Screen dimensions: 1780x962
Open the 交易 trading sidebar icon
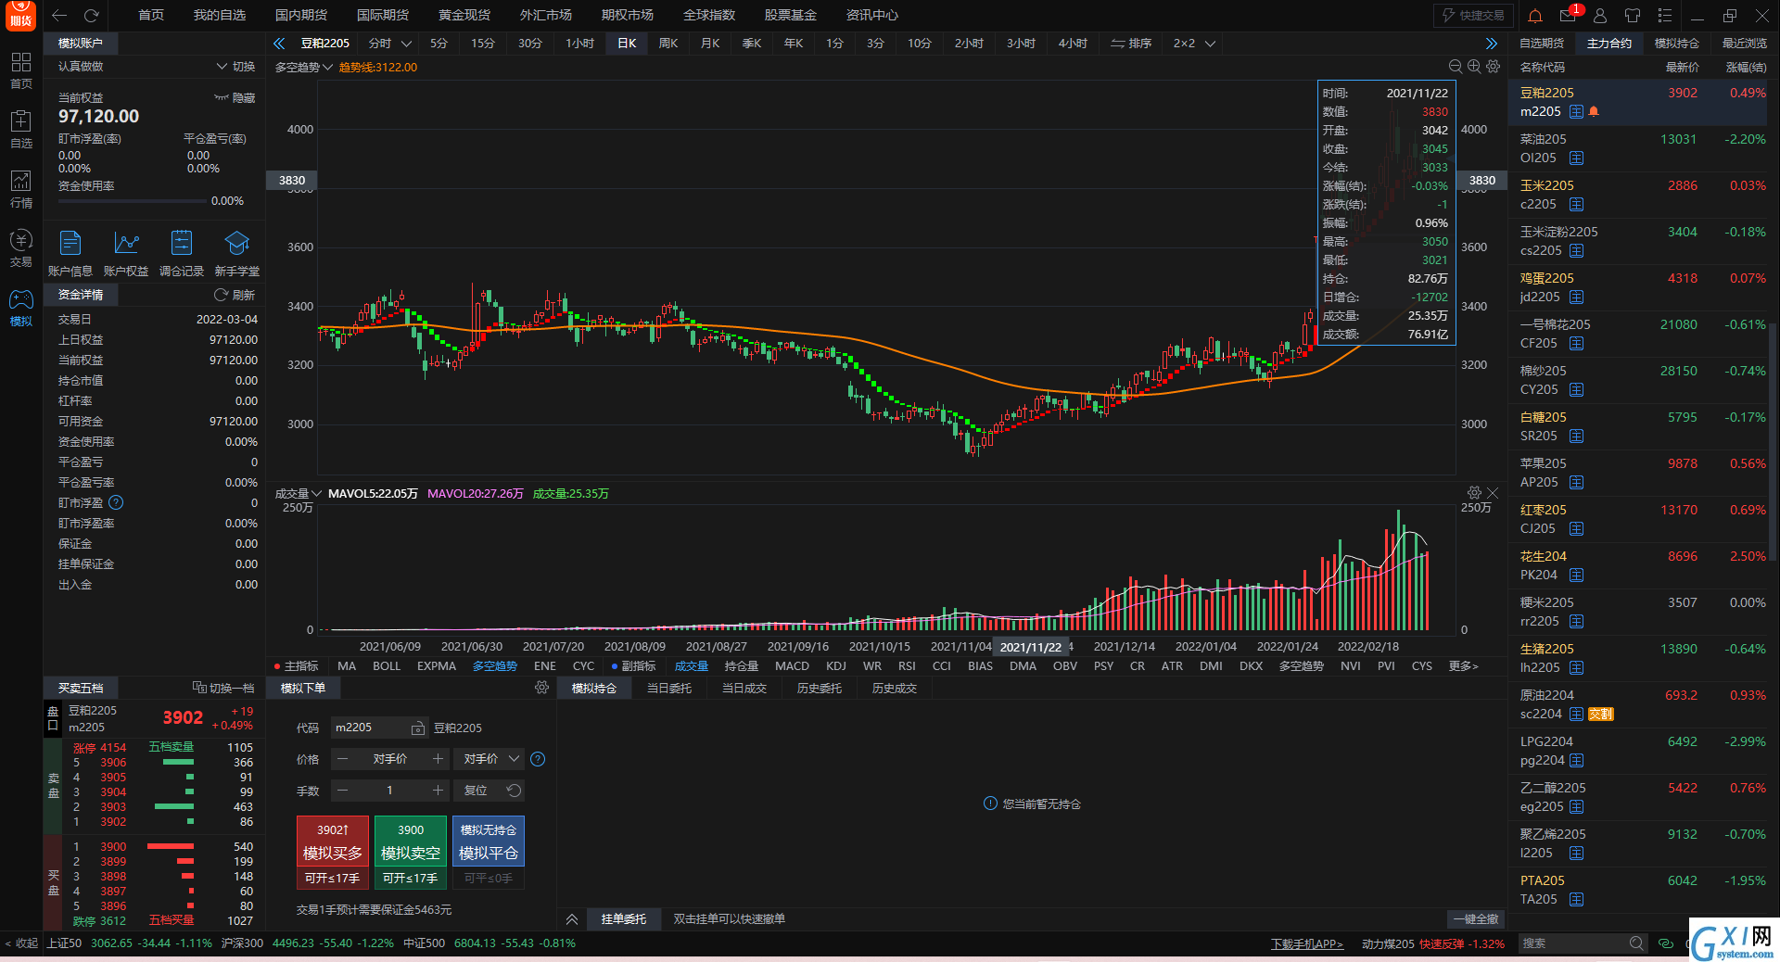coord(21,247)
